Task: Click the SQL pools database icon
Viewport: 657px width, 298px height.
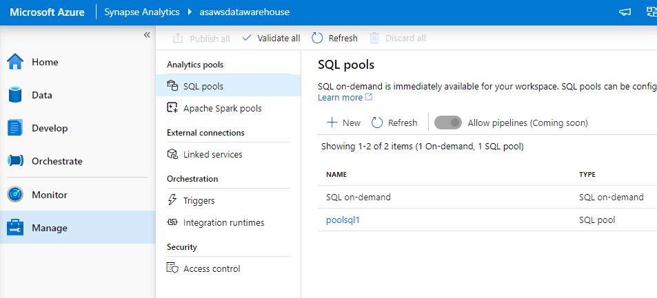Action: [x=172, y=86]
